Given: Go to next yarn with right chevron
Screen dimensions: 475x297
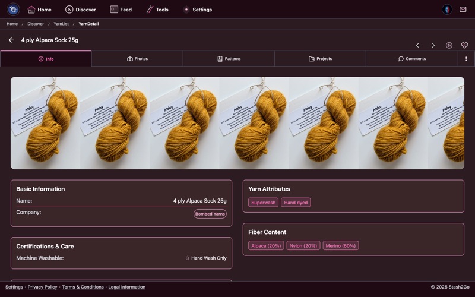Looking at the screenshot, I should coord(433,45).
